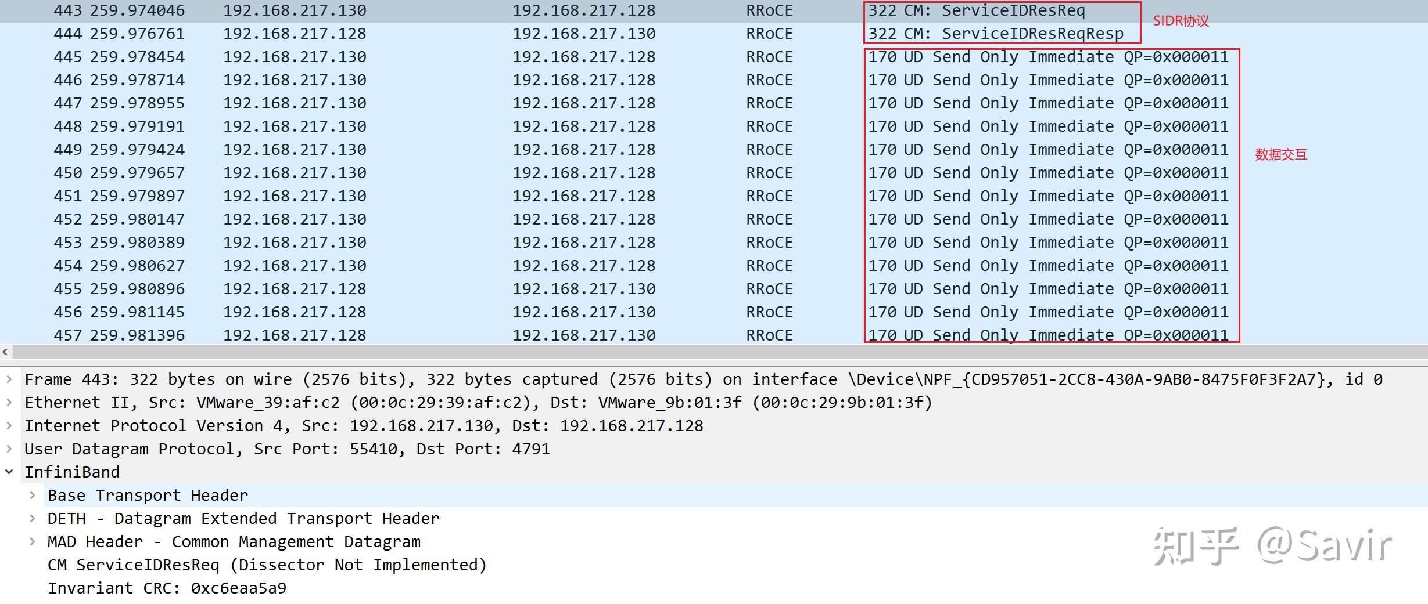The height and width of the screenshot is (604, 1428).
Task: Select packet number 457 in list
Action: click(67, 335)
